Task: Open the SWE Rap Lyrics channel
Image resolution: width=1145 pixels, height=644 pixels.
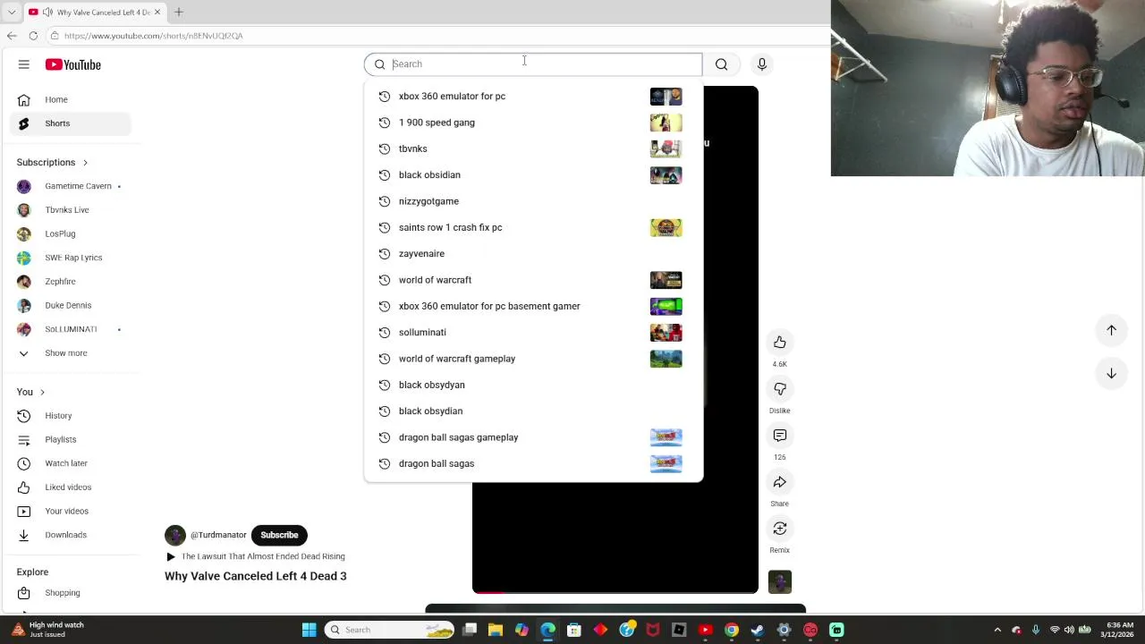Action: [70, 258]
